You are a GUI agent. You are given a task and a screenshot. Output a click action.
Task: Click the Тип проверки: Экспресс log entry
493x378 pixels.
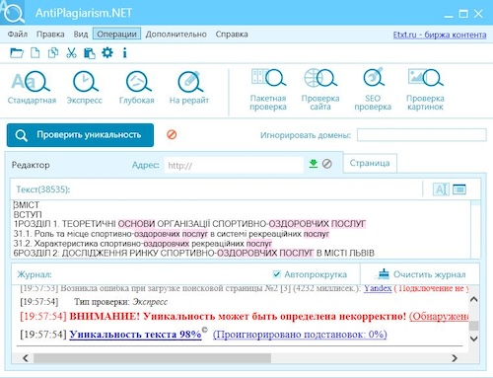pyautogui.click(x=120, y=302)
